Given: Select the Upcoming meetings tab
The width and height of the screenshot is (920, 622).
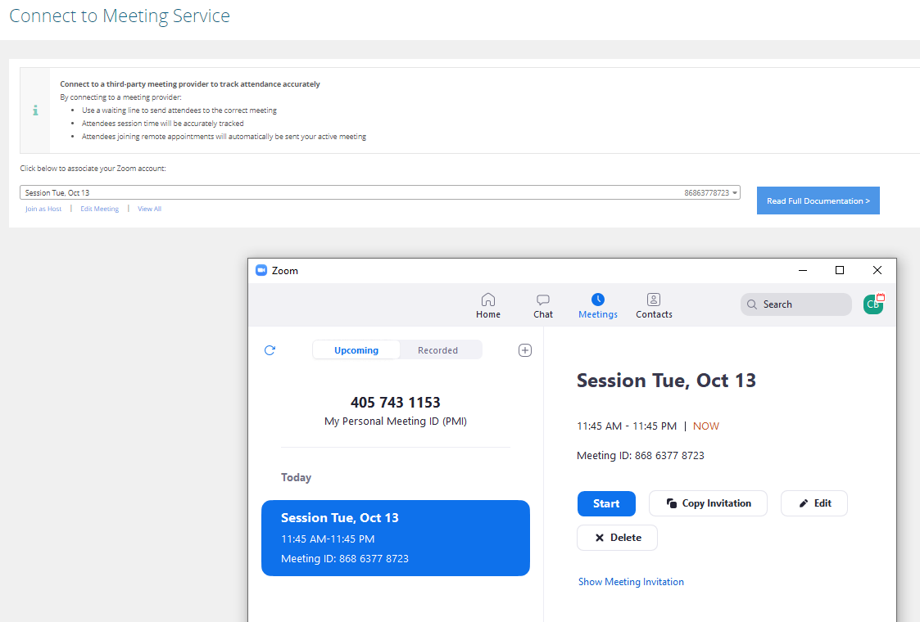Looking at the screenshot, I should point(356,350).
